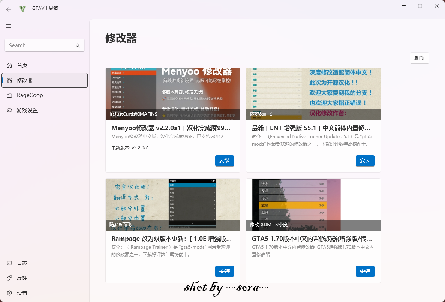Install the GTA5 1.70版本中文内置修改器
Image resolution: width=445 pixels, height=302 pixels.
(365, 272)
